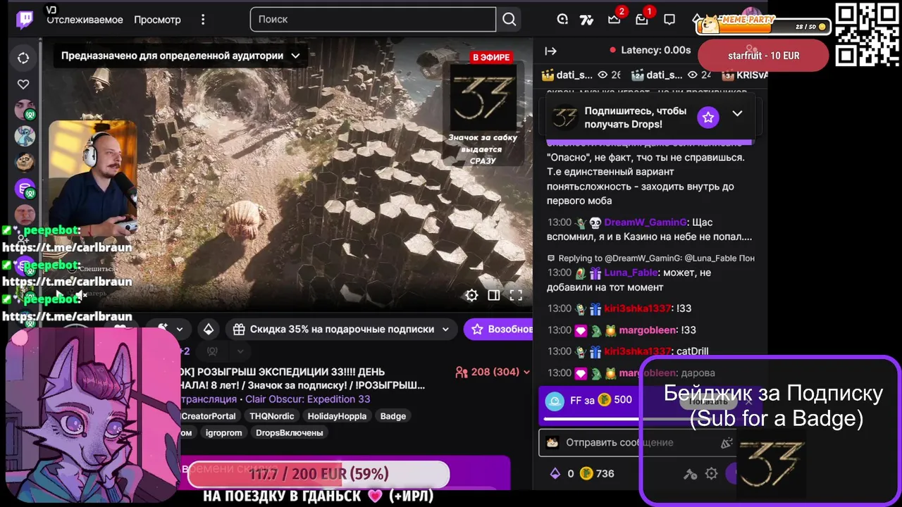Click the magnifier search button
This screenshot has height=507, width=902.
pos(509,19)
